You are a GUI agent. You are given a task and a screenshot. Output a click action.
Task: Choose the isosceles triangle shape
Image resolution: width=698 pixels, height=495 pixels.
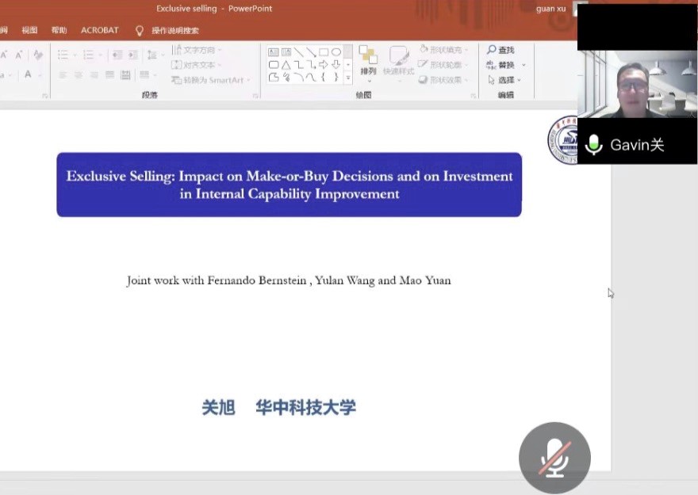[286, 64]
